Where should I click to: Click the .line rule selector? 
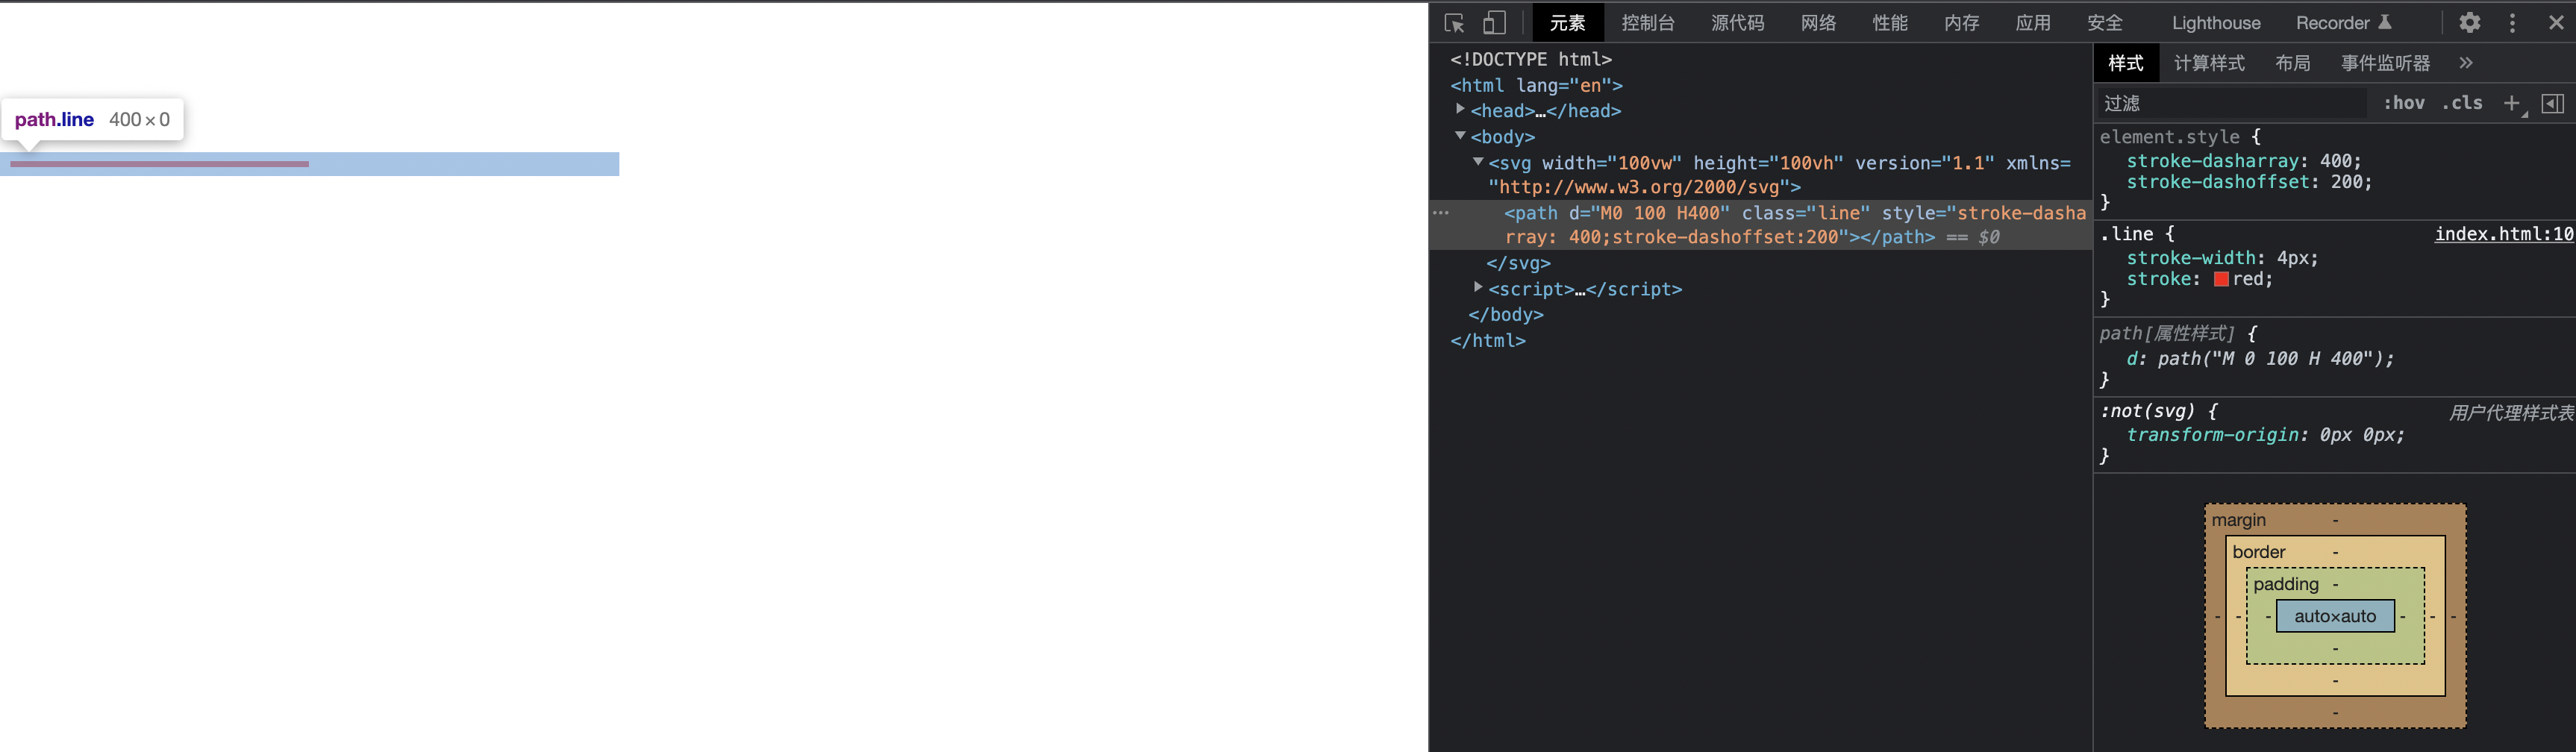coord(2126,234)
